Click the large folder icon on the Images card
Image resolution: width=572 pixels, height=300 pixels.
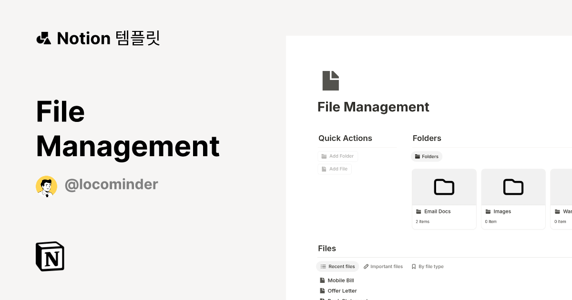[513, 187]
